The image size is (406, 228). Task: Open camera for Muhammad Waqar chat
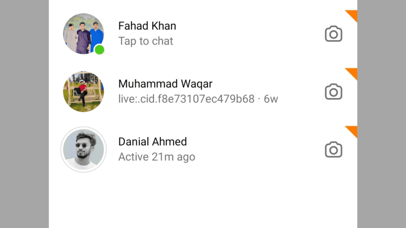tap(333, 91)
